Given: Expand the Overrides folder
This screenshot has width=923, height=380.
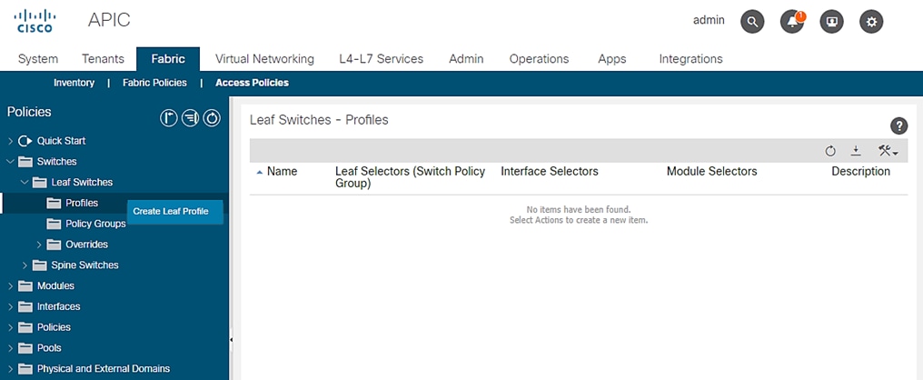Looking at the screenshot, I should tap(39, 245).
